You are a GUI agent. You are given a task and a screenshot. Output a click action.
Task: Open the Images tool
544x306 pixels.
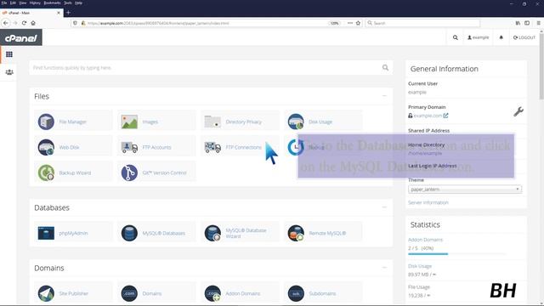pyautogui.click(x=129, y=122)
